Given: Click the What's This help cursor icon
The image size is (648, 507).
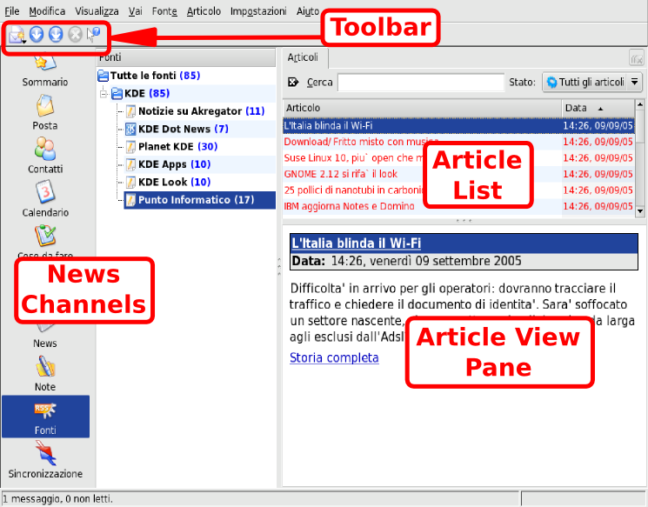Looking at the screenshot, I should pyautogui.click(x=95, y=35).
